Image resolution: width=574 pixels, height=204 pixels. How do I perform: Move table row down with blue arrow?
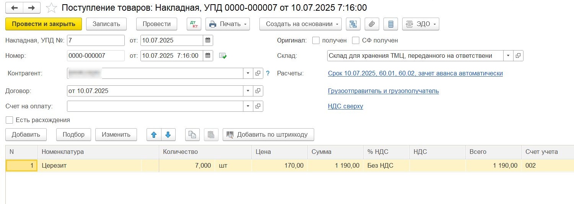168,135
